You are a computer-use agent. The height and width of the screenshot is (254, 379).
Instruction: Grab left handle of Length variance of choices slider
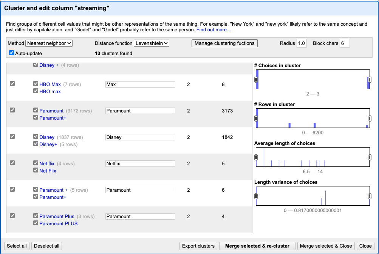(256, 196)
